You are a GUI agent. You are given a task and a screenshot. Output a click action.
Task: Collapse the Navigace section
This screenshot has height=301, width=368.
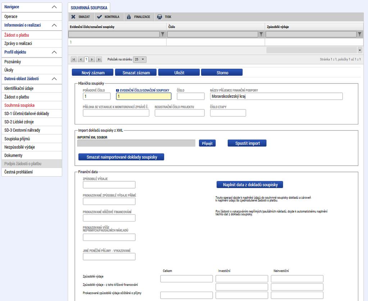click(x=54, y=7)
